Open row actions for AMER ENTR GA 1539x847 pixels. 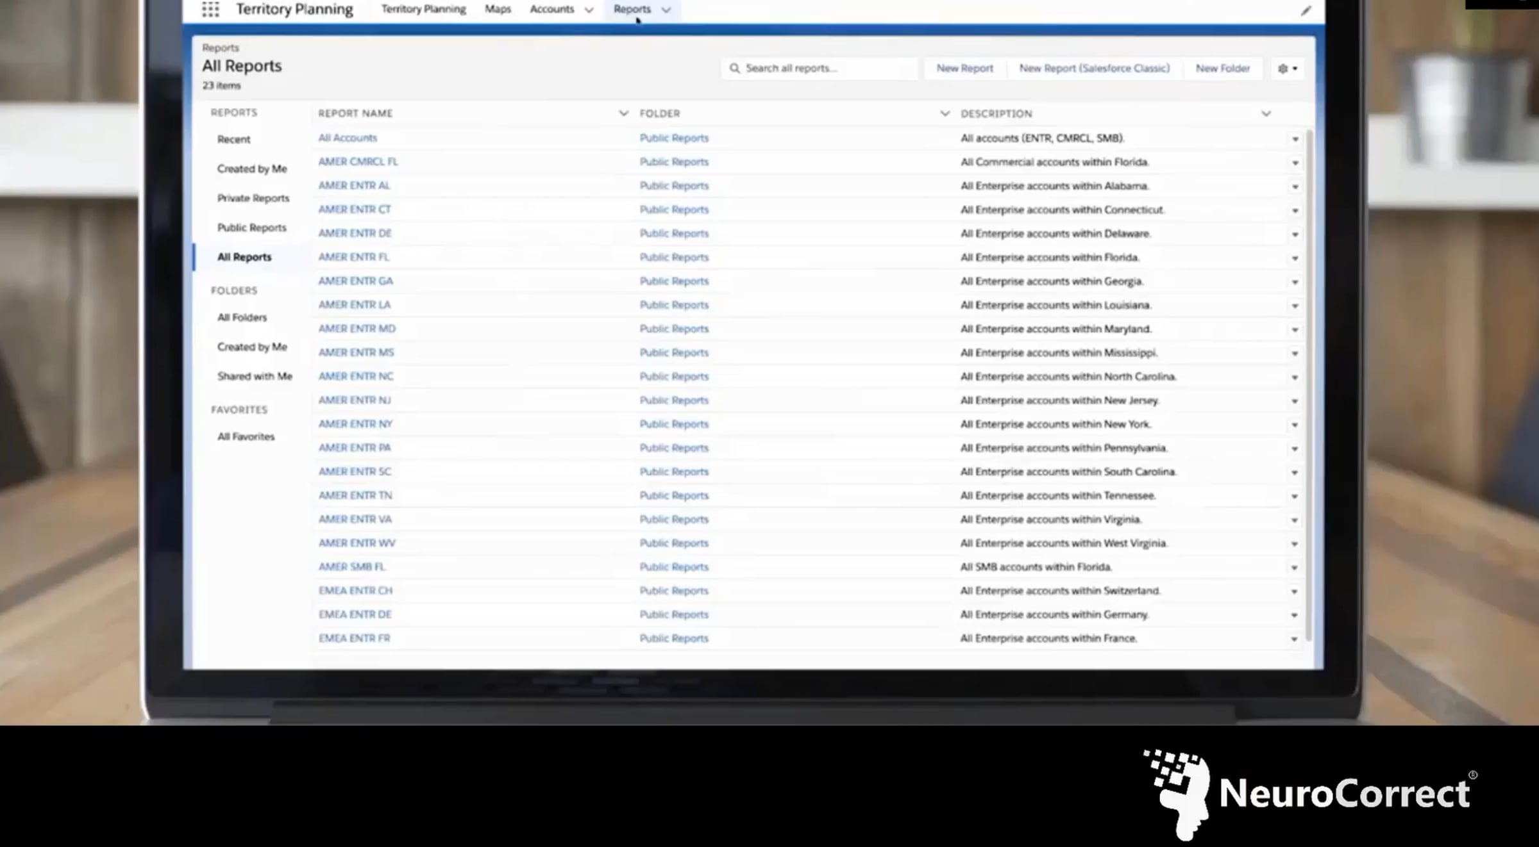(x=1295, y=282)
